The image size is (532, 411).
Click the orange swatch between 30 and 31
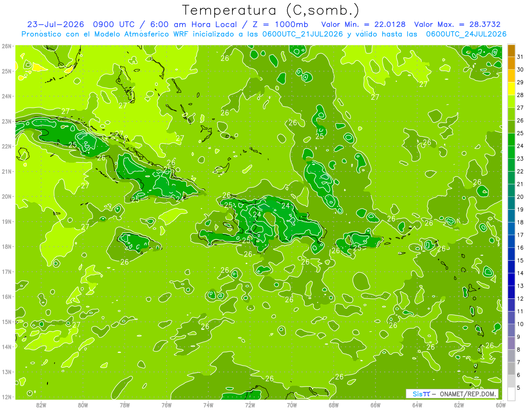tap(511, 63)
